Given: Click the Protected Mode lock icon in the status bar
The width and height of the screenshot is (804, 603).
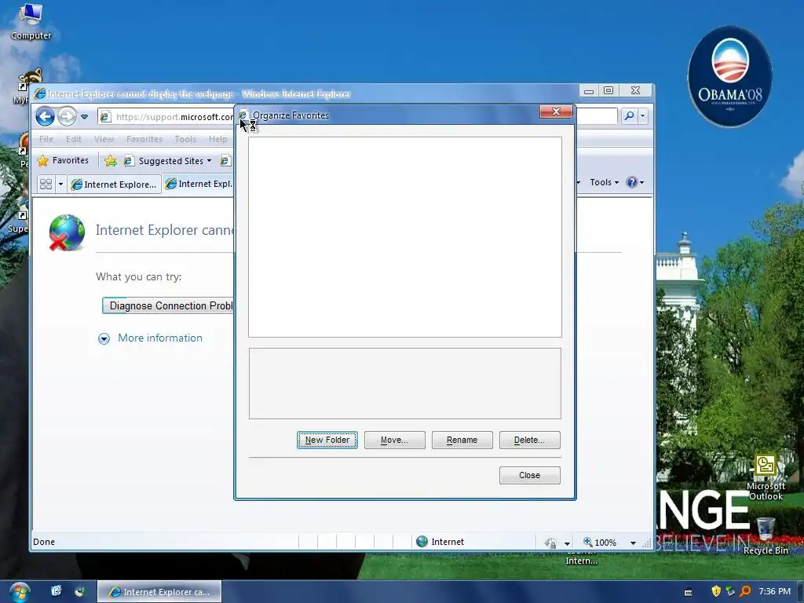Looking at the screenshot, I should click(x=550, y=543).
